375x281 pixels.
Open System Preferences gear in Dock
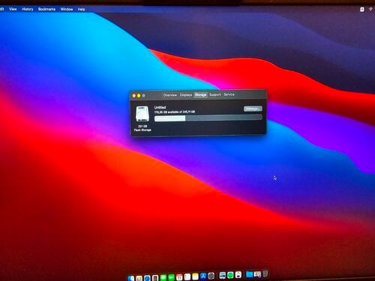(x=211, y=276)
